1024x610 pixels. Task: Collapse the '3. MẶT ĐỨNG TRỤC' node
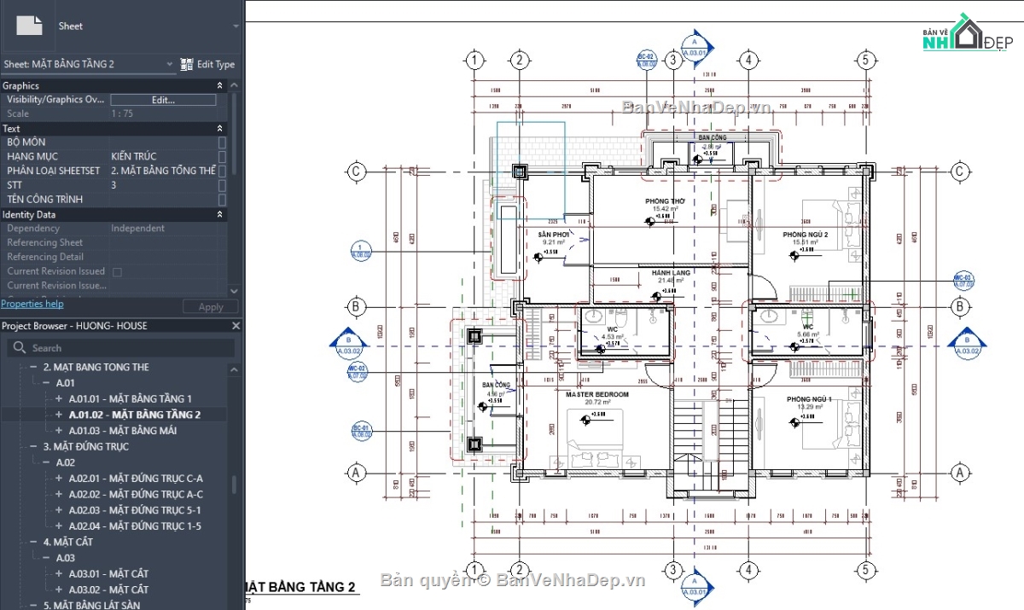tap(34, 446)
